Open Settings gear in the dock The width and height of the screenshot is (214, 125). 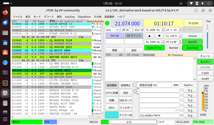pos(5,93)
